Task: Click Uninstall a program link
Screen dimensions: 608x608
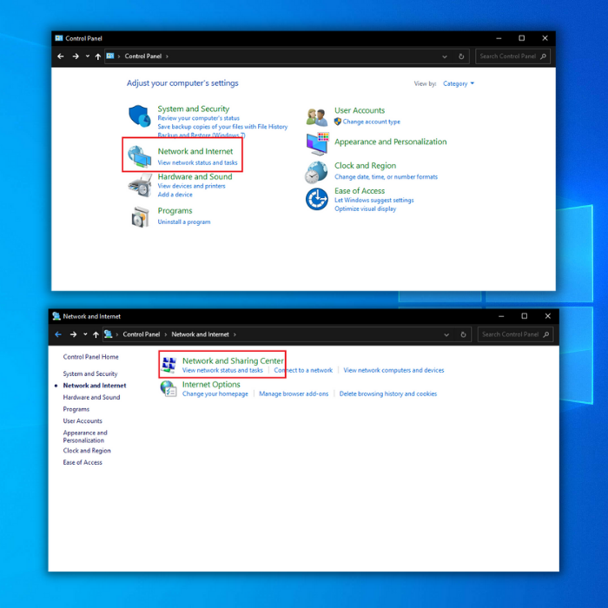Action: coord(184,221)
